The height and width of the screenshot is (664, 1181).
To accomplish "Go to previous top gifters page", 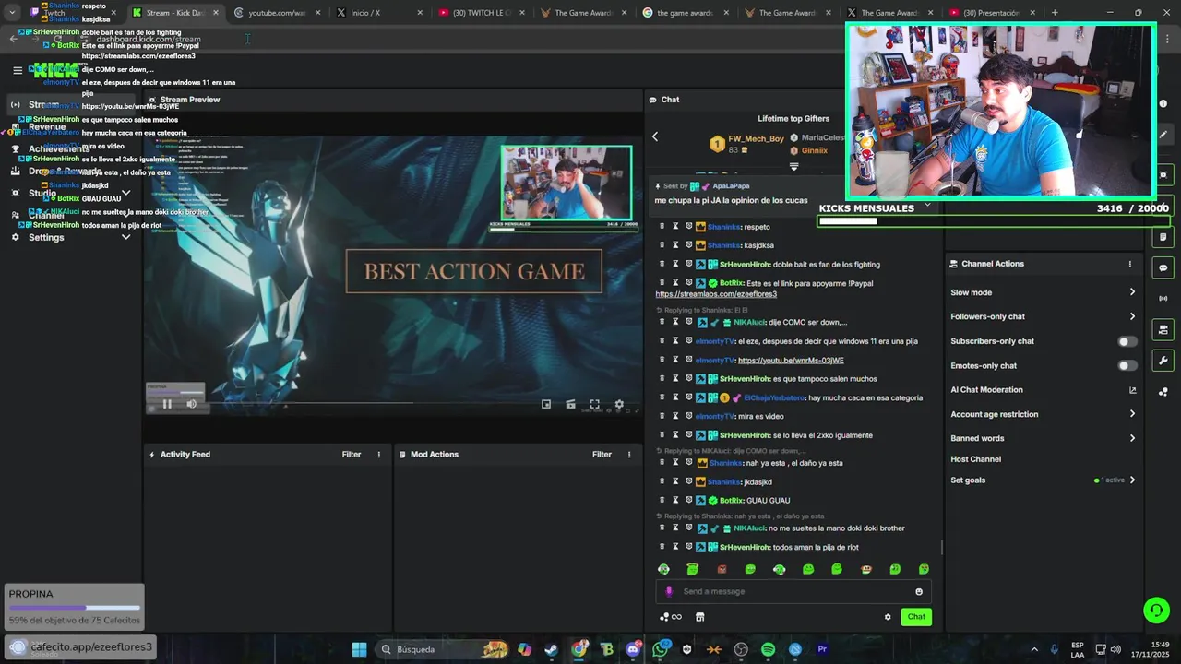I will pos(655,136).
